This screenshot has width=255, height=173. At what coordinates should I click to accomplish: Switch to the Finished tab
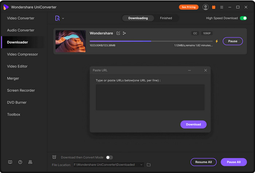166,18
